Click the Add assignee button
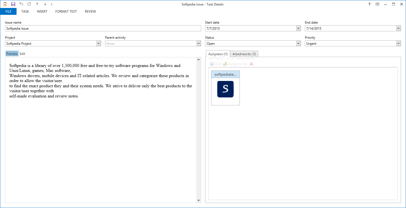406x208 pixels. point(216,64)
